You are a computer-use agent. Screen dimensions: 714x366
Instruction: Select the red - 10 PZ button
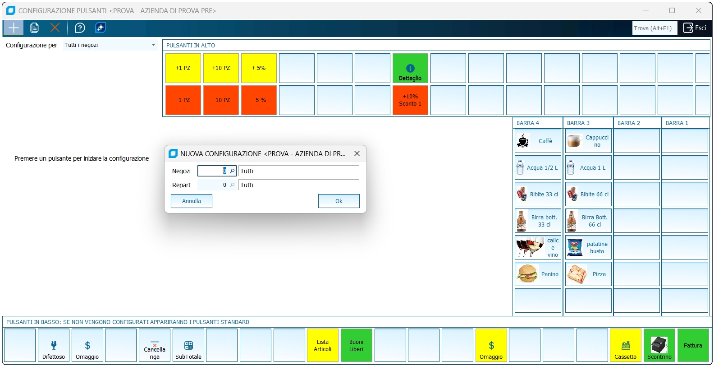click(221, 100)
